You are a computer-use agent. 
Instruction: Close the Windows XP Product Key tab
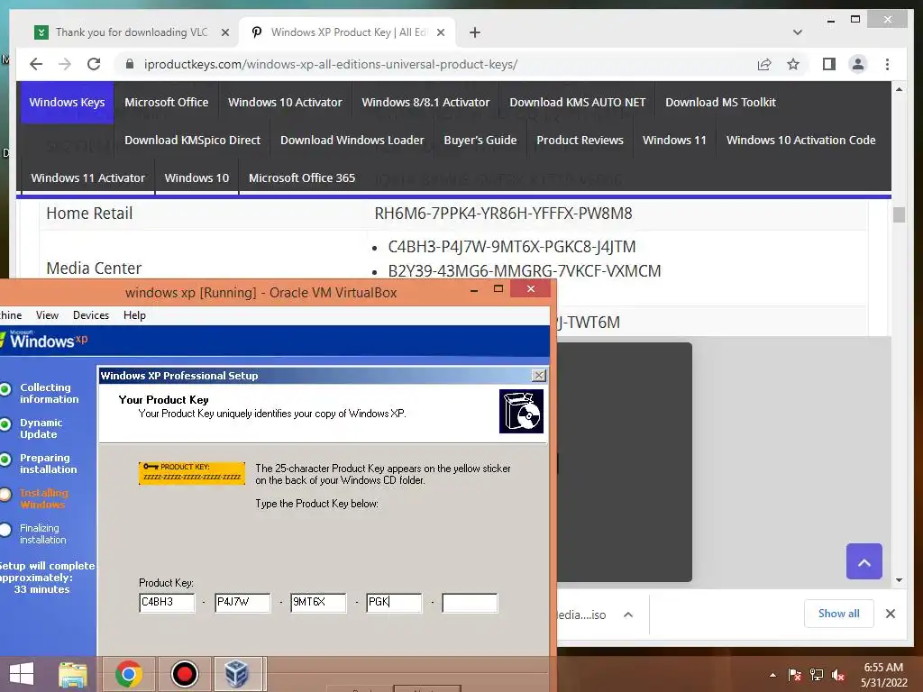(440, 32)
